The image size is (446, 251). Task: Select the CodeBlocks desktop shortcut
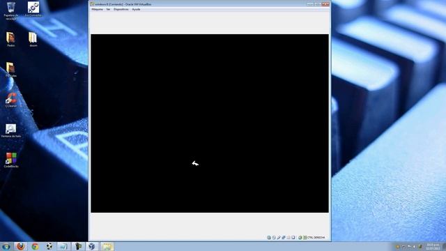point(11,160)
